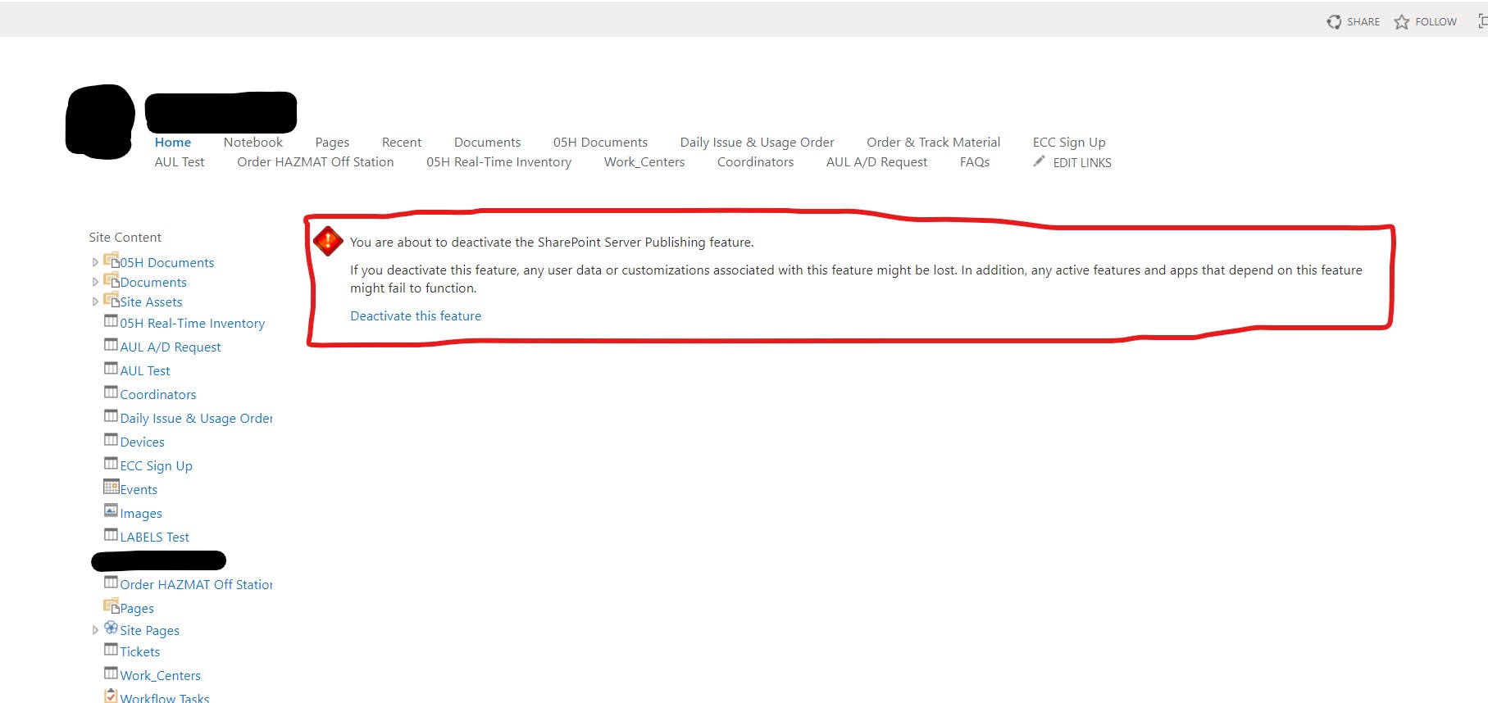
Task: Open Recent in the top navigation
Action: pyautogui.click(x=402, y=142)
